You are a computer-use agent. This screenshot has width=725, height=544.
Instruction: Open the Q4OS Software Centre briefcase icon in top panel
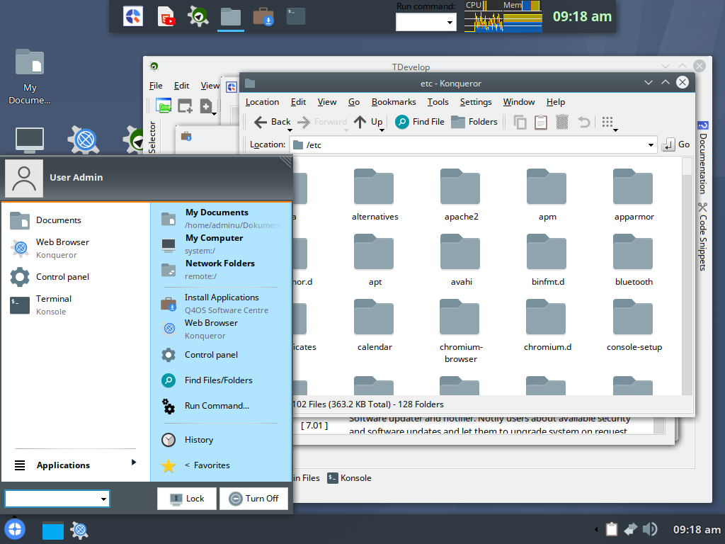tap(263, 16)
